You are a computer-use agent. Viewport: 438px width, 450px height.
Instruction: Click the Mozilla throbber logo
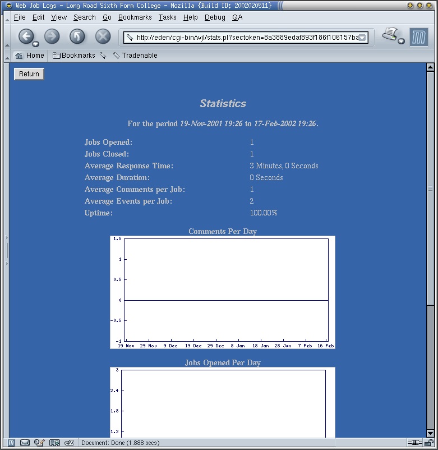point(418,37)
